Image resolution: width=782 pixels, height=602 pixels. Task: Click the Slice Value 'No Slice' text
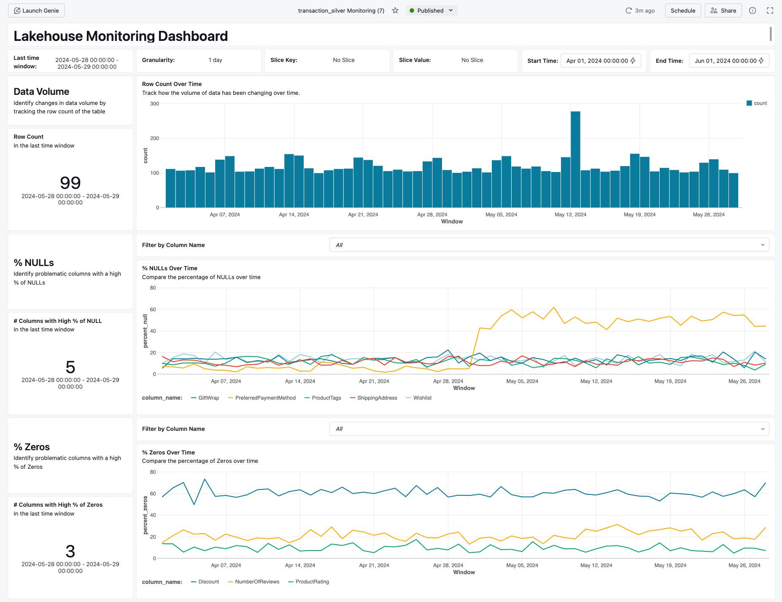[x=472, y=60]
